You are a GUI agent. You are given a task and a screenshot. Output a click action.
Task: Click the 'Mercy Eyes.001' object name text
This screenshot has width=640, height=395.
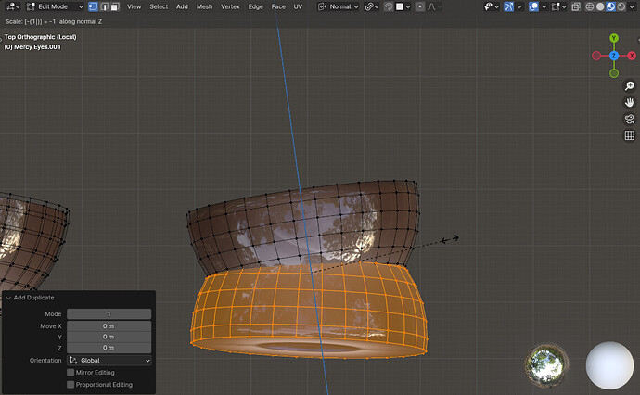point(37,47)
